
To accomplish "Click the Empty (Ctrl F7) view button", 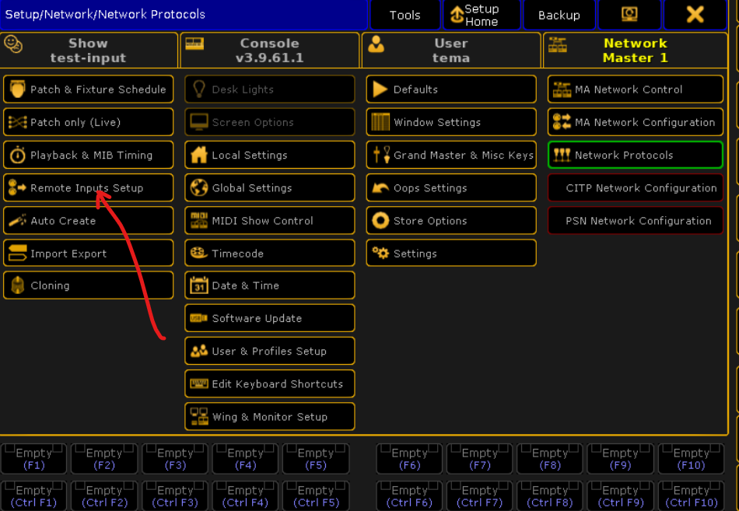I will point(479,496).
